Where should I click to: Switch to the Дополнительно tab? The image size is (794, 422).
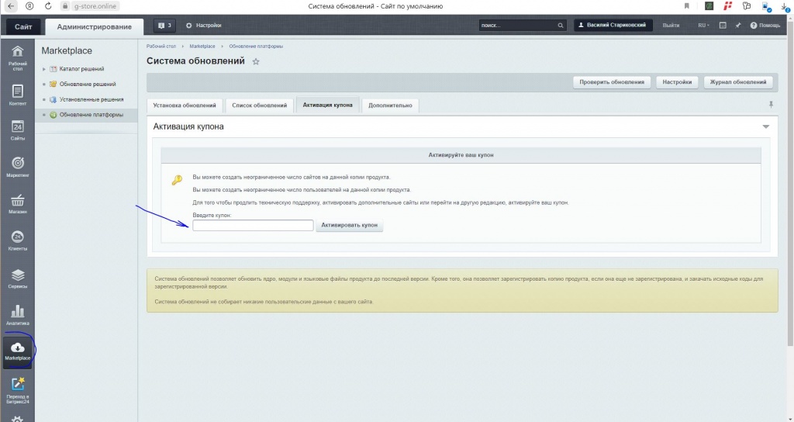point(390,105)
